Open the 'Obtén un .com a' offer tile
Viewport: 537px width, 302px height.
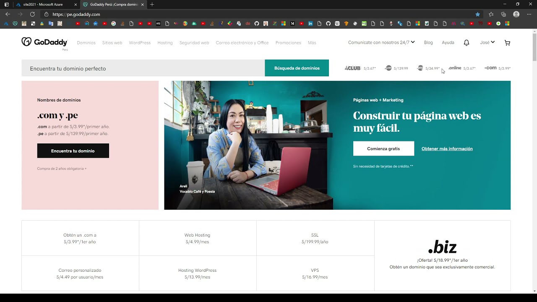[80, 238]
